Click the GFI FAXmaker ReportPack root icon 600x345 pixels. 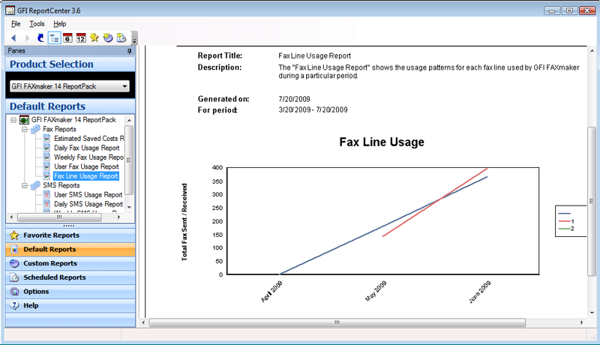(x=24, y=120)
